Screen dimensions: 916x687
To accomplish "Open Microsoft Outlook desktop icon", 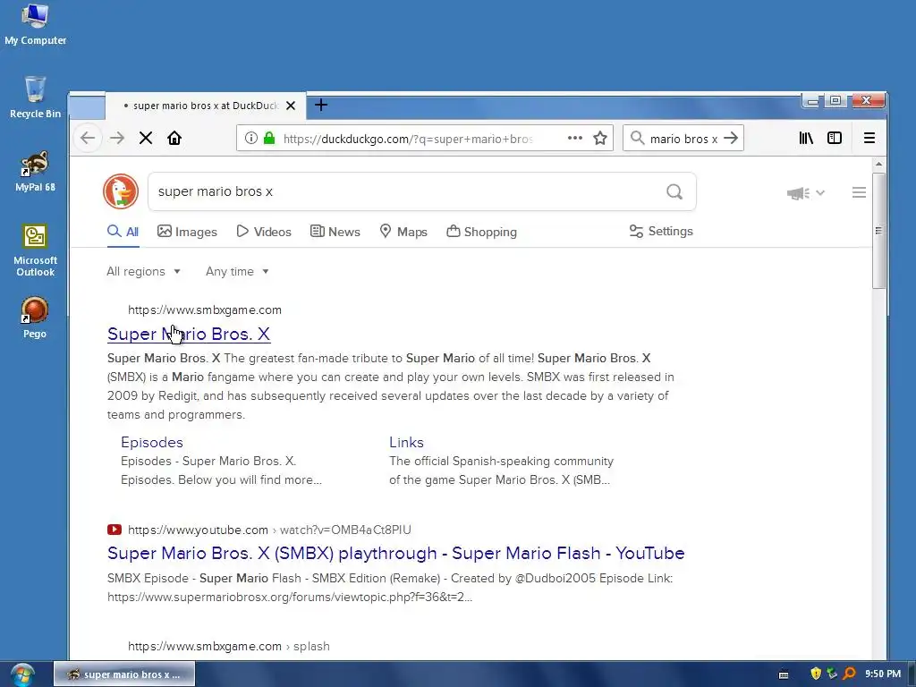I will [35, 250].
